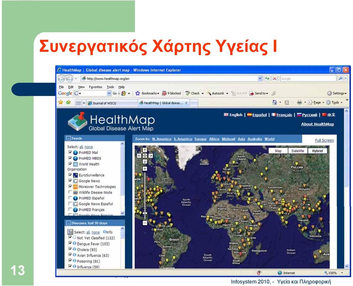Click the Full Screen link
This screenshot has height=286, width=353.
pyautogui.click(x=324, y=140)
